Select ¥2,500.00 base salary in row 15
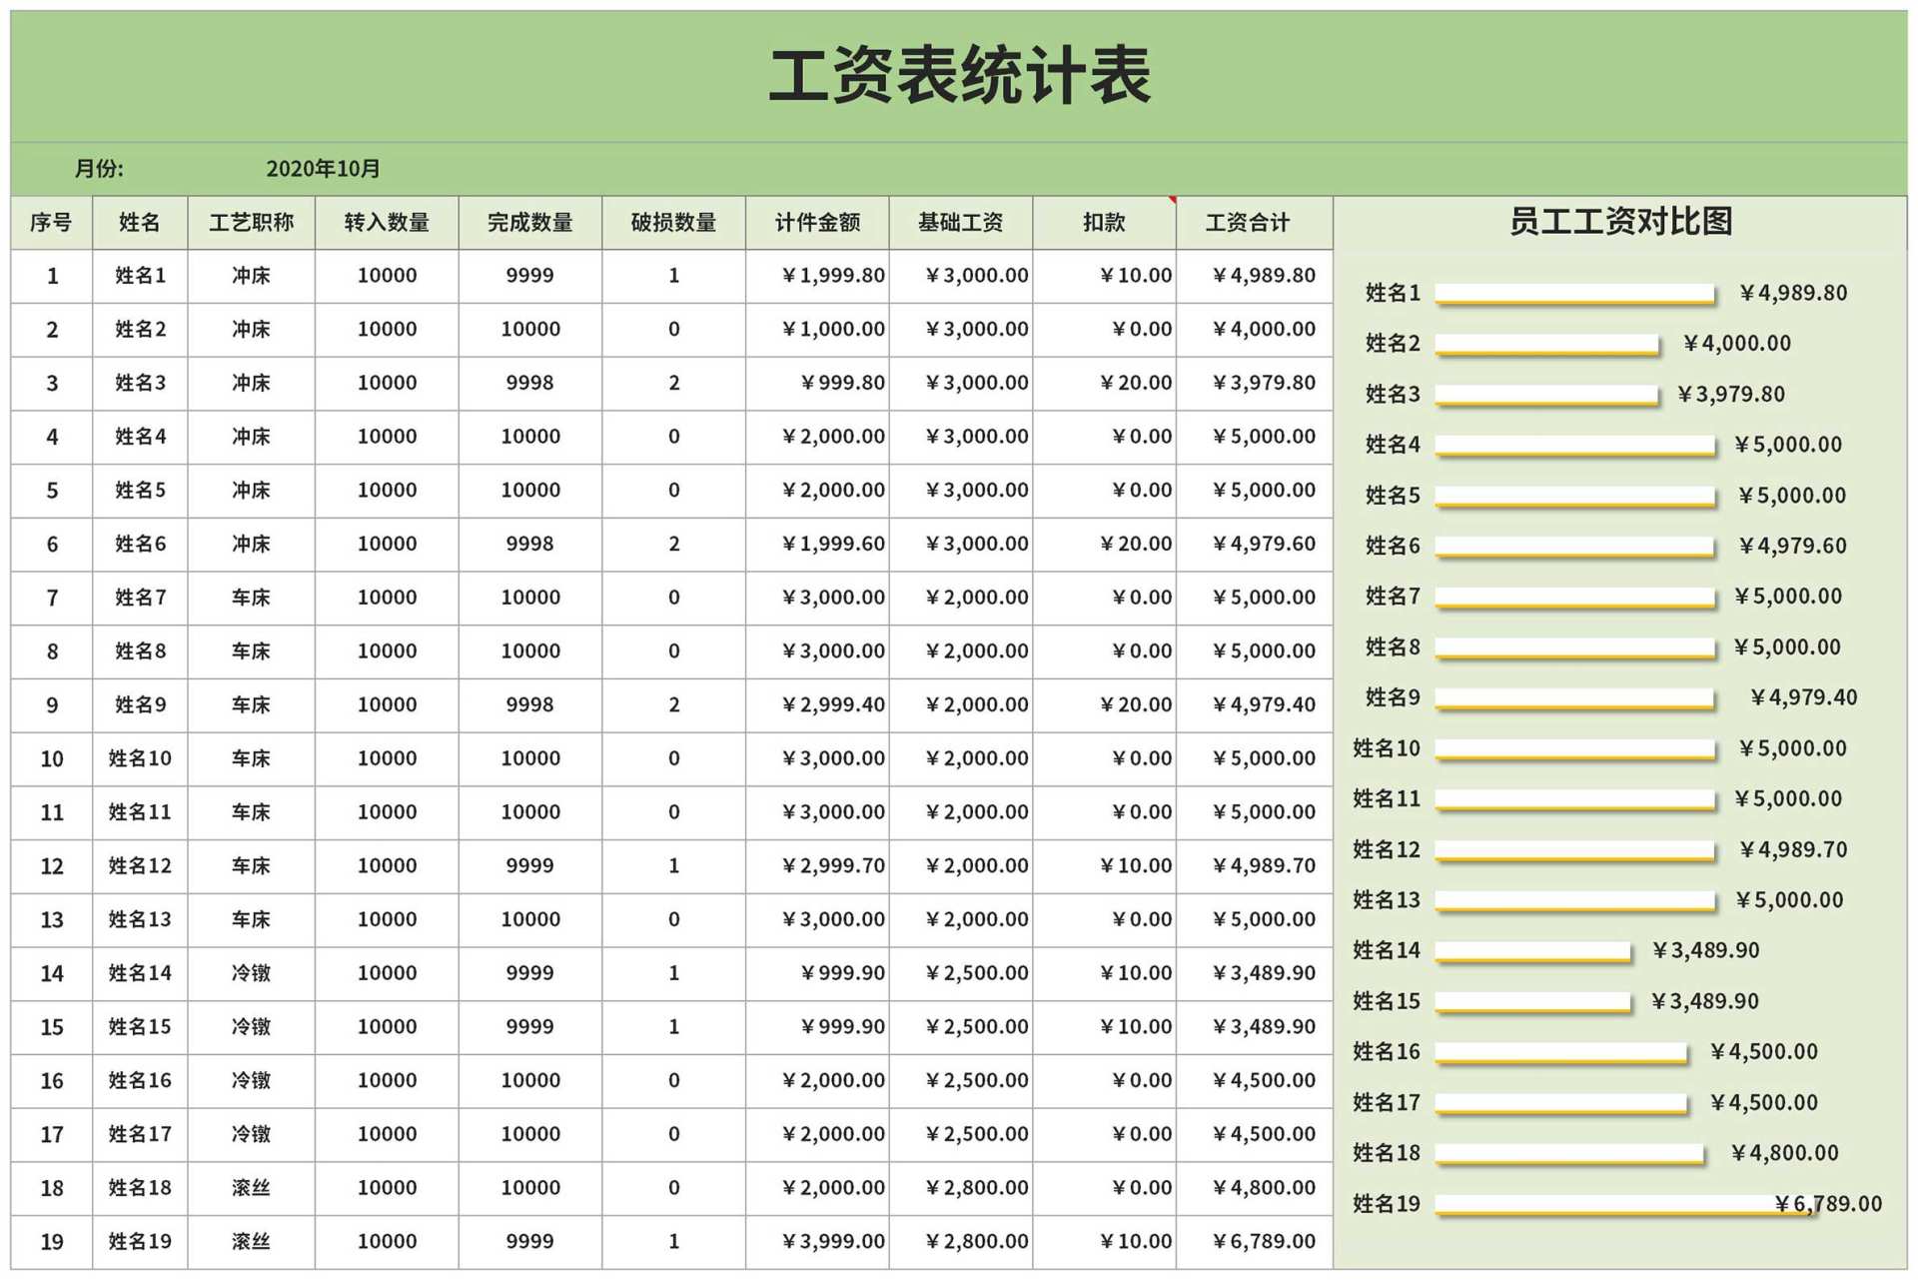 tap(961, 1027)
